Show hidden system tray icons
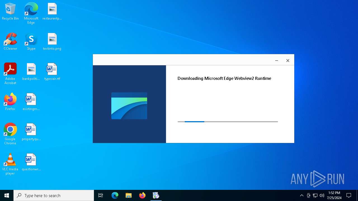This screenshot has height=201, width=358. pos(302,195)
